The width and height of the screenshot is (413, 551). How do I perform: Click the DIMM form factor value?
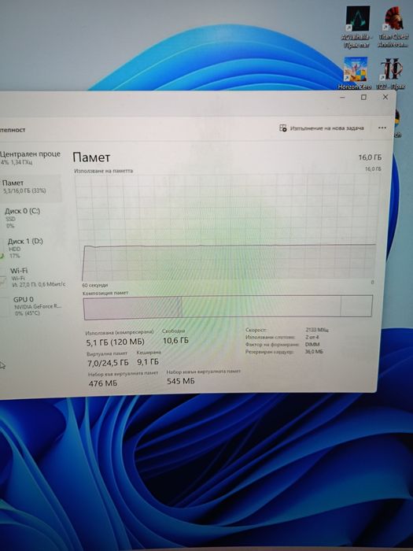(312, 345)
